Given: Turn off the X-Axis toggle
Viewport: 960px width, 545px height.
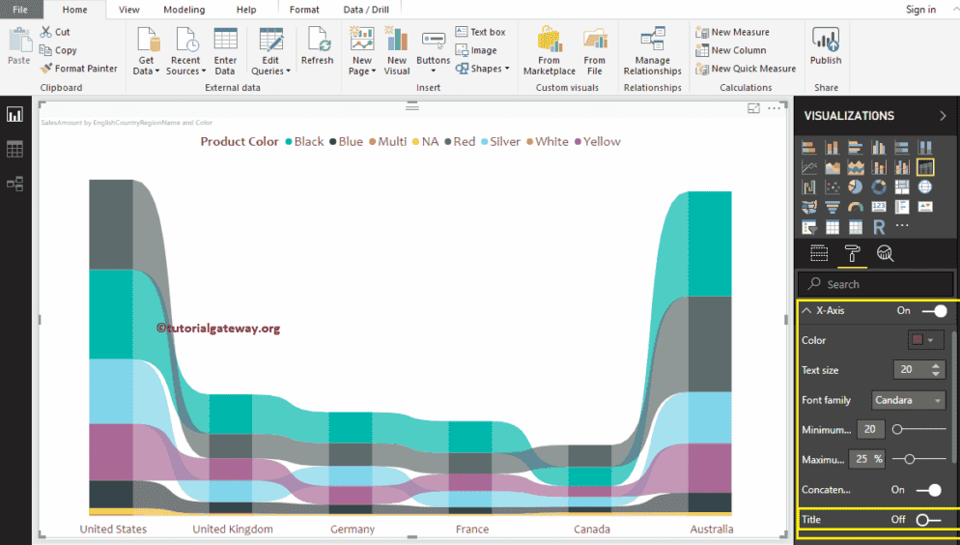Looking at the screenshot, I should (933, 311).
